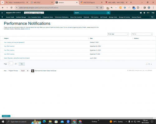Open the Seller Central mail messages icon

pyautogui.click(x=141, y=13)
